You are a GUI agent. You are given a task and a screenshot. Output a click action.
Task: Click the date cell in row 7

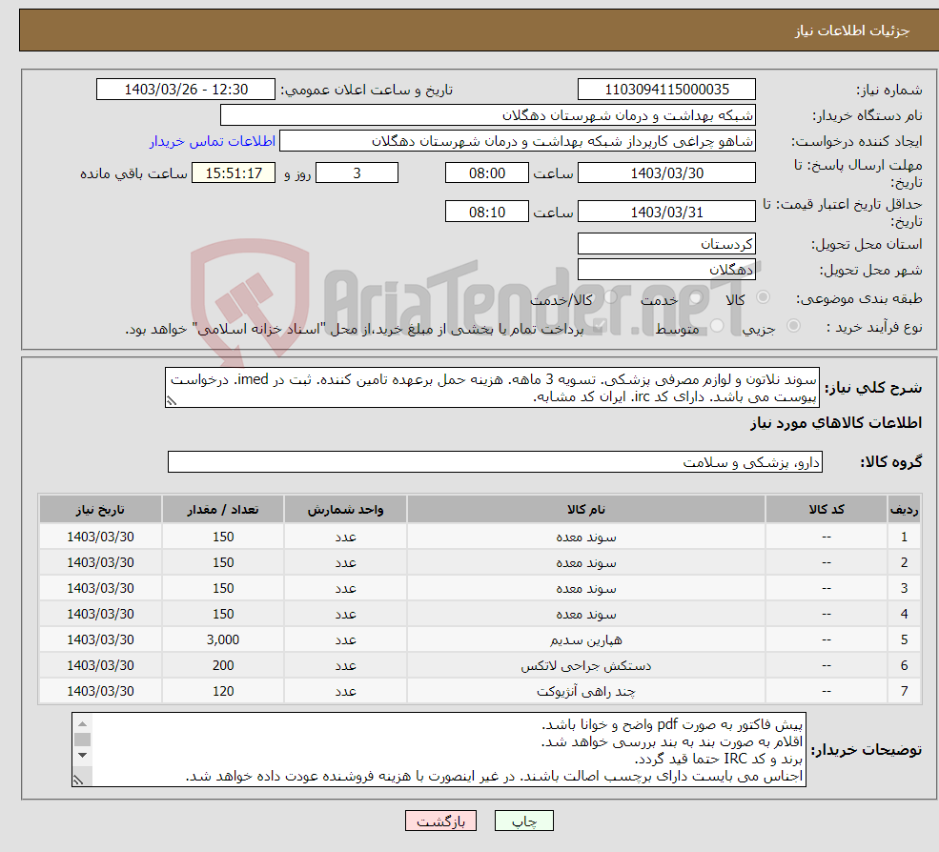pos(101,692)
